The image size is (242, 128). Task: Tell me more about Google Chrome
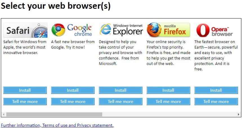point(73,102)
